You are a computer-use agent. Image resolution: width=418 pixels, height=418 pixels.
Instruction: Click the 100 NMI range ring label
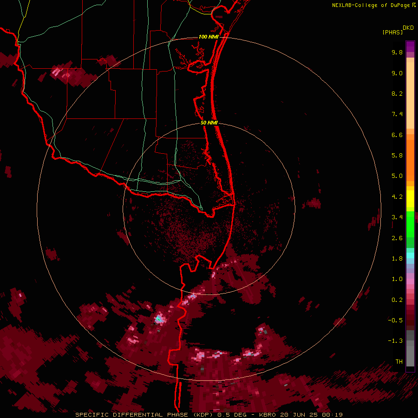point(209,37)
